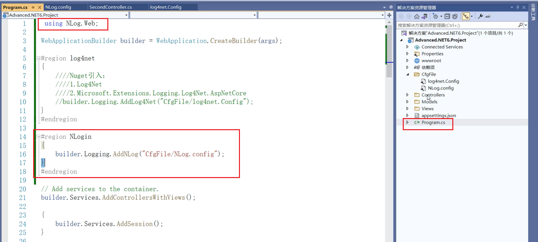538x242 pixels.
Task: Open dropdown beside Track Active Item button
Action: (x=472, y=16)
